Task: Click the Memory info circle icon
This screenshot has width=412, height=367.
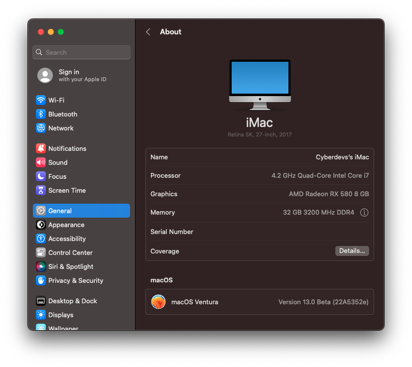Action: coord(364,212)
